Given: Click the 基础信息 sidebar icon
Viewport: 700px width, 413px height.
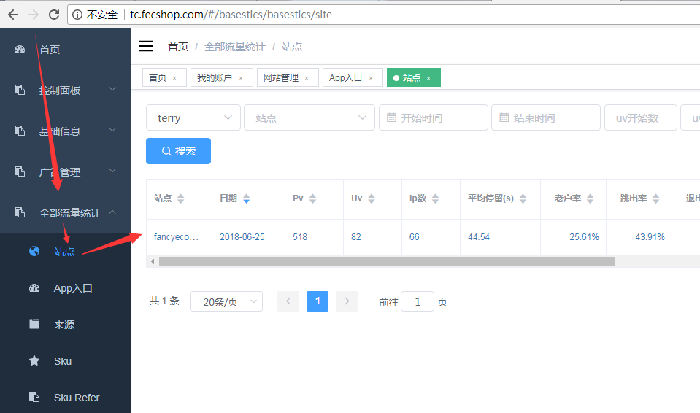Looking at the screenshot, I should pos(20,131).
